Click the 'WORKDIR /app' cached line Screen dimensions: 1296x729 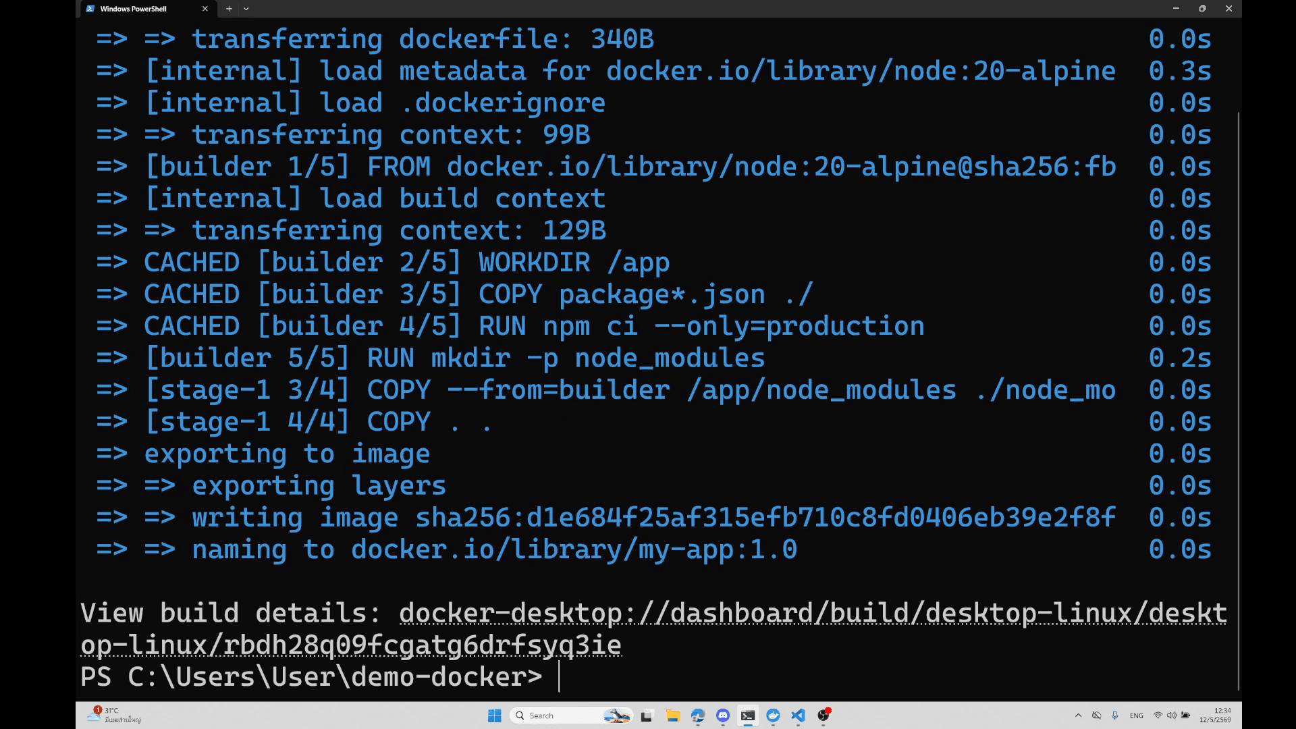click(x=383, y=263)
